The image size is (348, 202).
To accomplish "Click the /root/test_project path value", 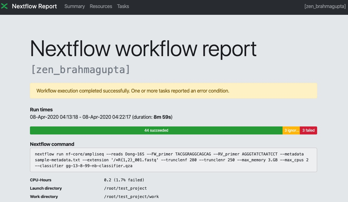I will [125, 188].
